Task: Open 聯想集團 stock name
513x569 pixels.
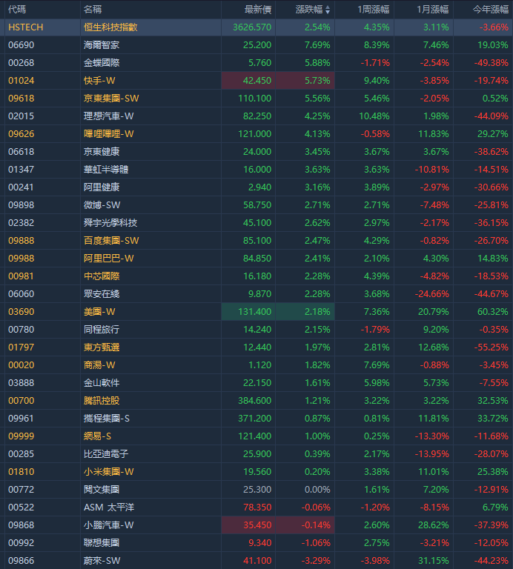Action: [x=102, y=543]
